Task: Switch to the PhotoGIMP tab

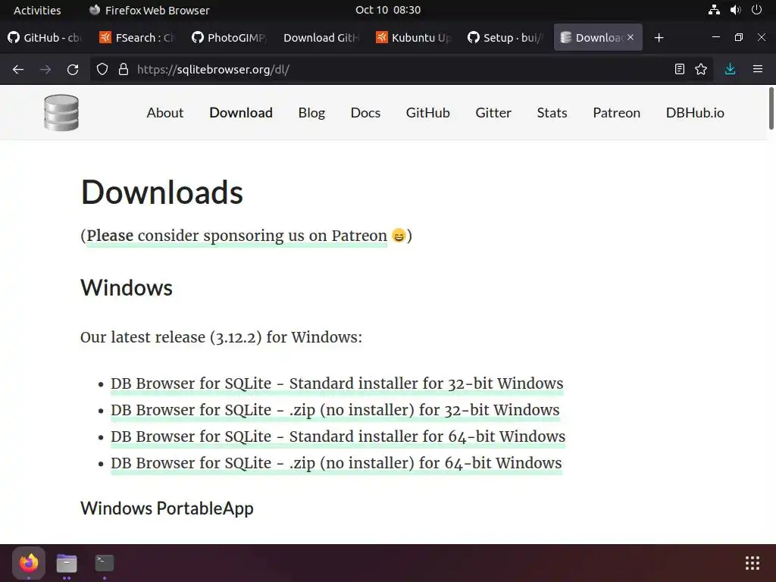Action: [230, 38]
